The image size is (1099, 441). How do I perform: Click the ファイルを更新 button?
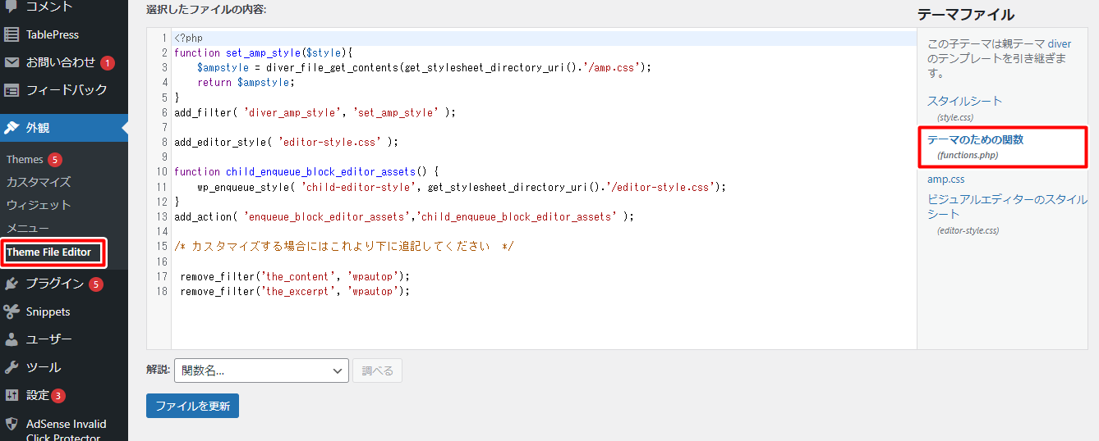pyautogui.click(x=192, y=406)
